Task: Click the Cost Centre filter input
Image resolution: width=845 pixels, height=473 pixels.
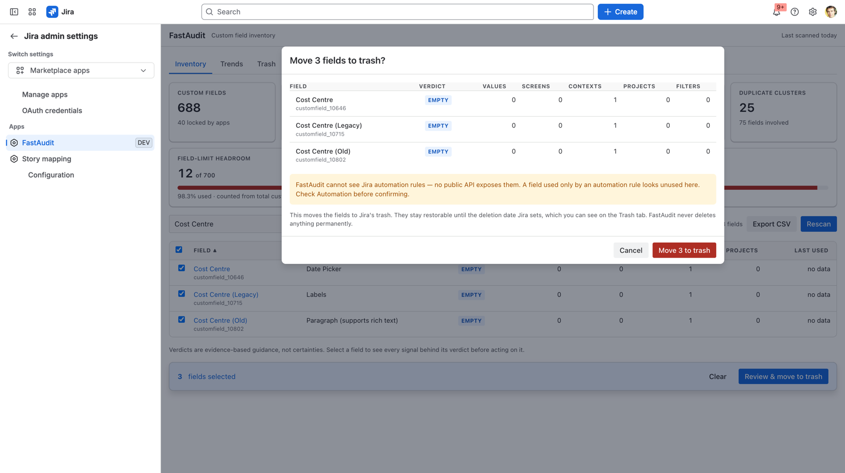Action: (x=225, y=224)
